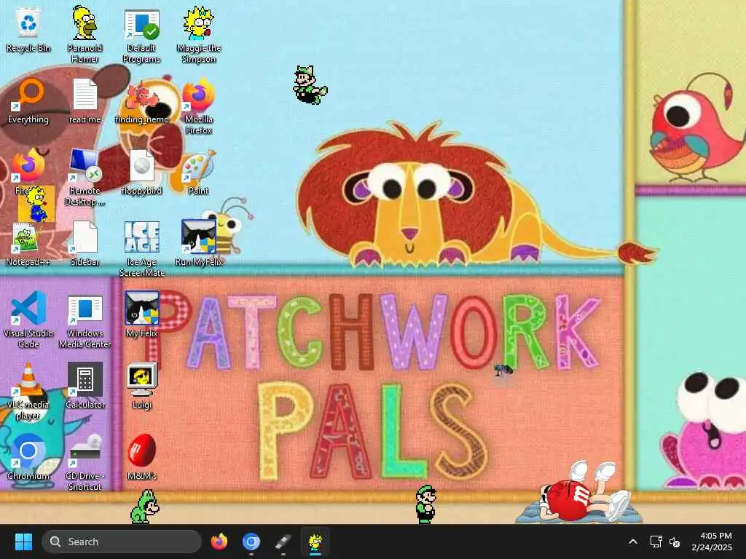Open the Windows Media Center shortcut
This screenshot has width=746, height=559.
coord(85,321)
